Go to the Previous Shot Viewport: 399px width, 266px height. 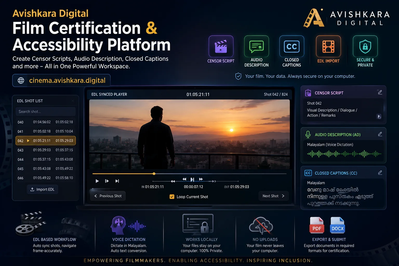click(x=108, y=196)
